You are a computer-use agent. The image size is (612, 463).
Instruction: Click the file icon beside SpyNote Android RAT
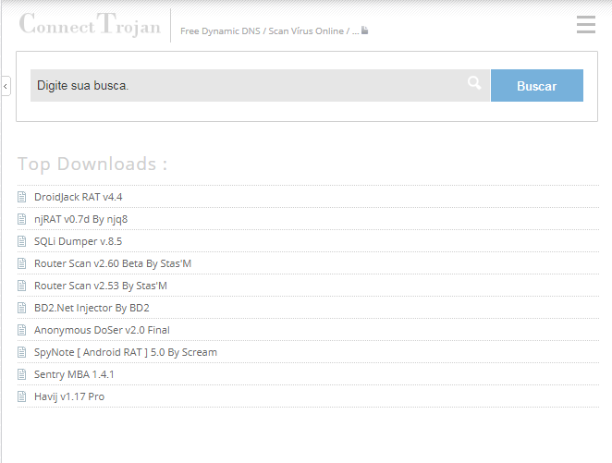coord(22,353)
